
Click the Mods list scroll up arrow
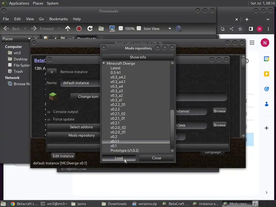click(172, 63)
